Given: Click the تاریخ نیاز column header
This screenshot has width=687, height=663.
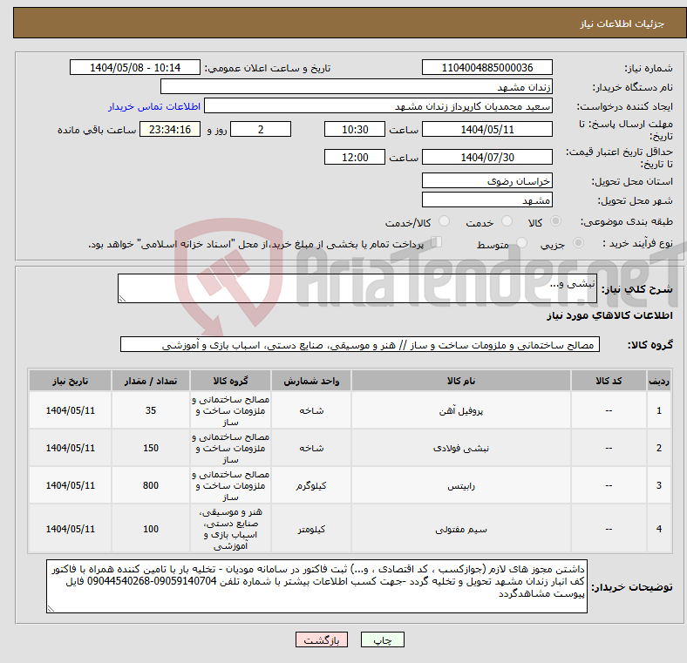Looking at the screenshot, I should [x=70, y=381].
